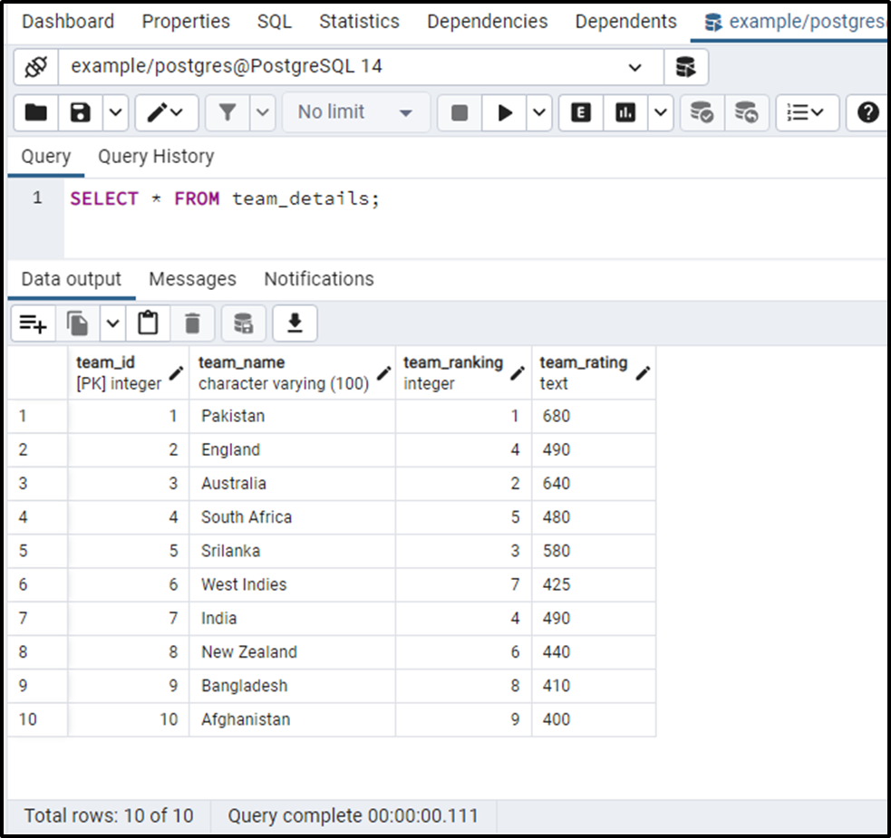Add a new row to the results
This screenshot has height=838, width=891.
pyautogui.click(x=33, y=323)
